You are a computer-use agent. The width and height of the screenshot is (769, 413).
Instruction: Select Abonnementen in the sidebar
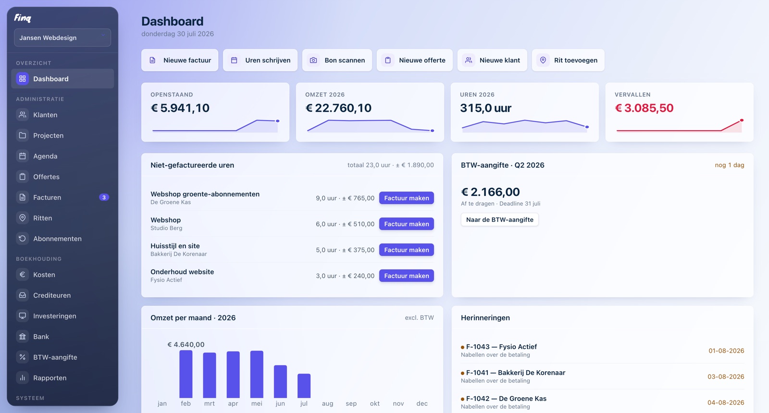click(x=62, y=239)
